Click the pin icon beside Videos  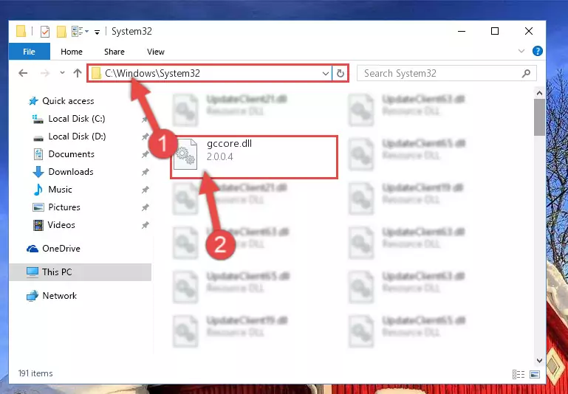pos(146,225)
